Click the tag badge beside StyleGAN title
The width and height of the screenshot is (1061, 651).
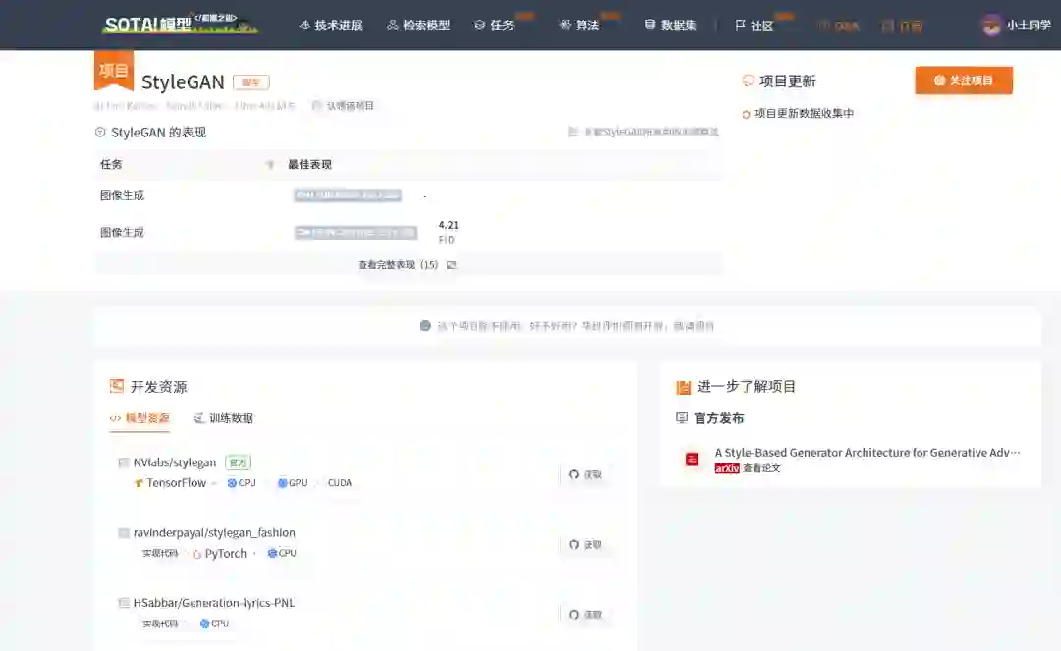coord(251,82)
